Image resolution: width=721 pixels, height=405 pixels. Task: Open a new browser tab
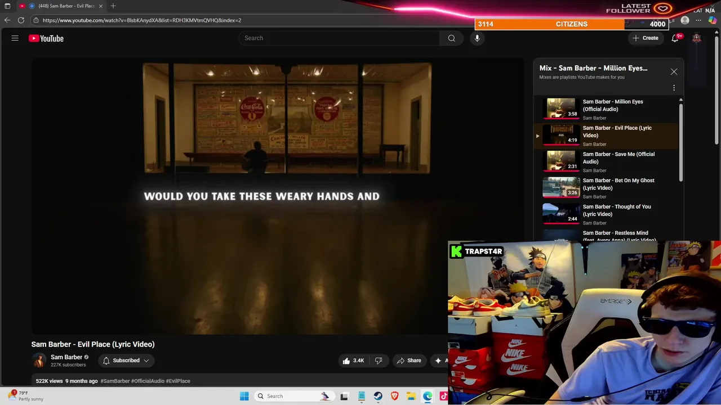pyautogui.click(x=113, y=6)
